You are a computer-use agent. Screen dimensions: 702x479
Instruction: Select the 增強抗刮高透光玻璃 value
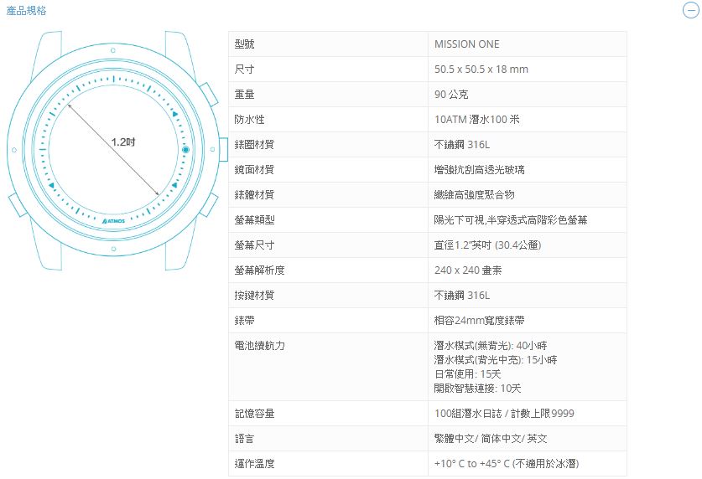click(480, 169)
